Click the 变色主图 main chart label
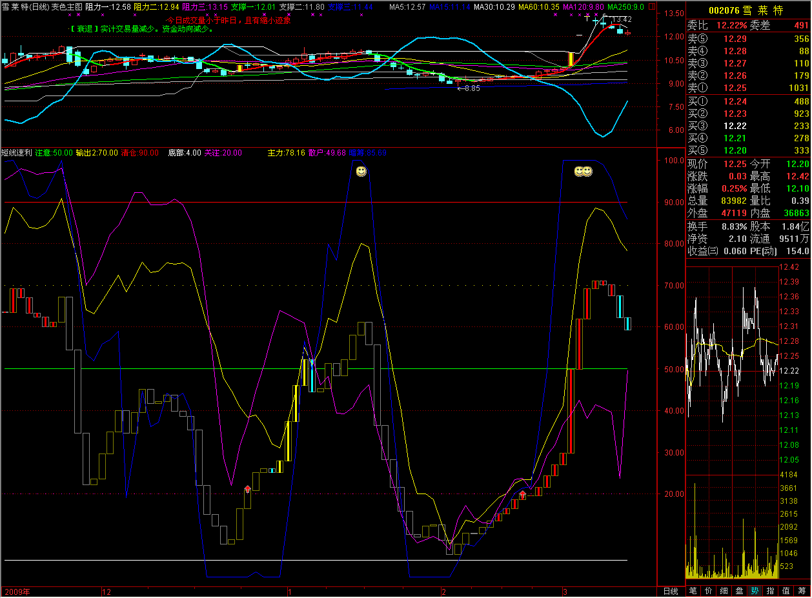 point(67,6)
